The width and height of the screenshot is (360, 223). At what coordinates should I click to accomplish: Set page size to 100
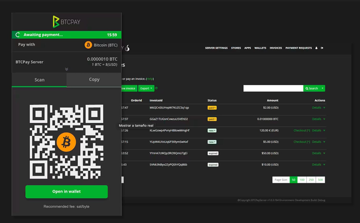302,180
